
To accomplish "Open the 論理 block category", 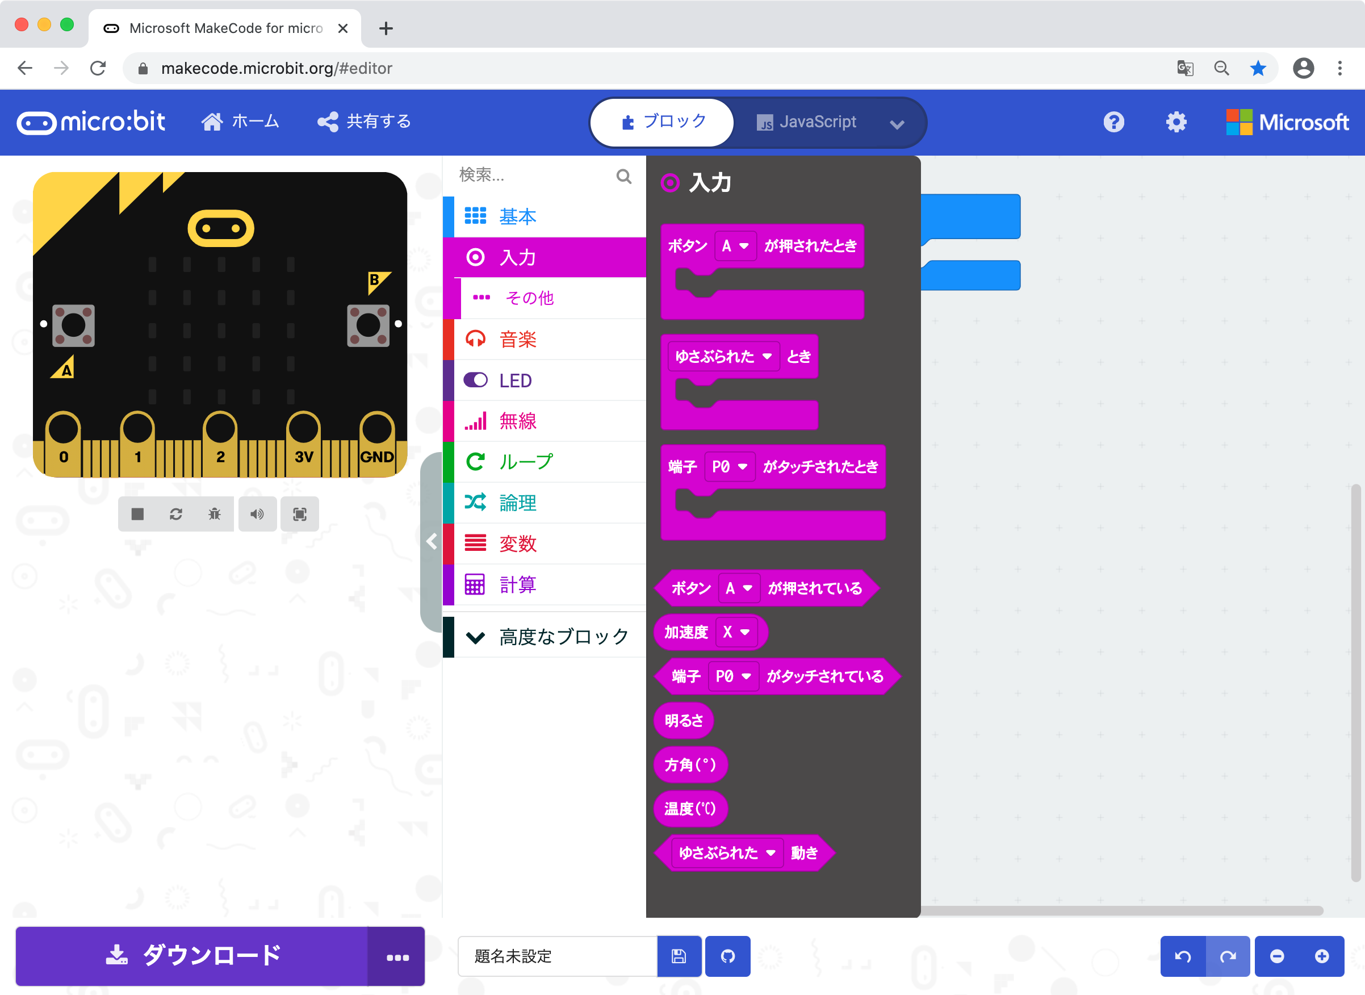I will (545, 503).
